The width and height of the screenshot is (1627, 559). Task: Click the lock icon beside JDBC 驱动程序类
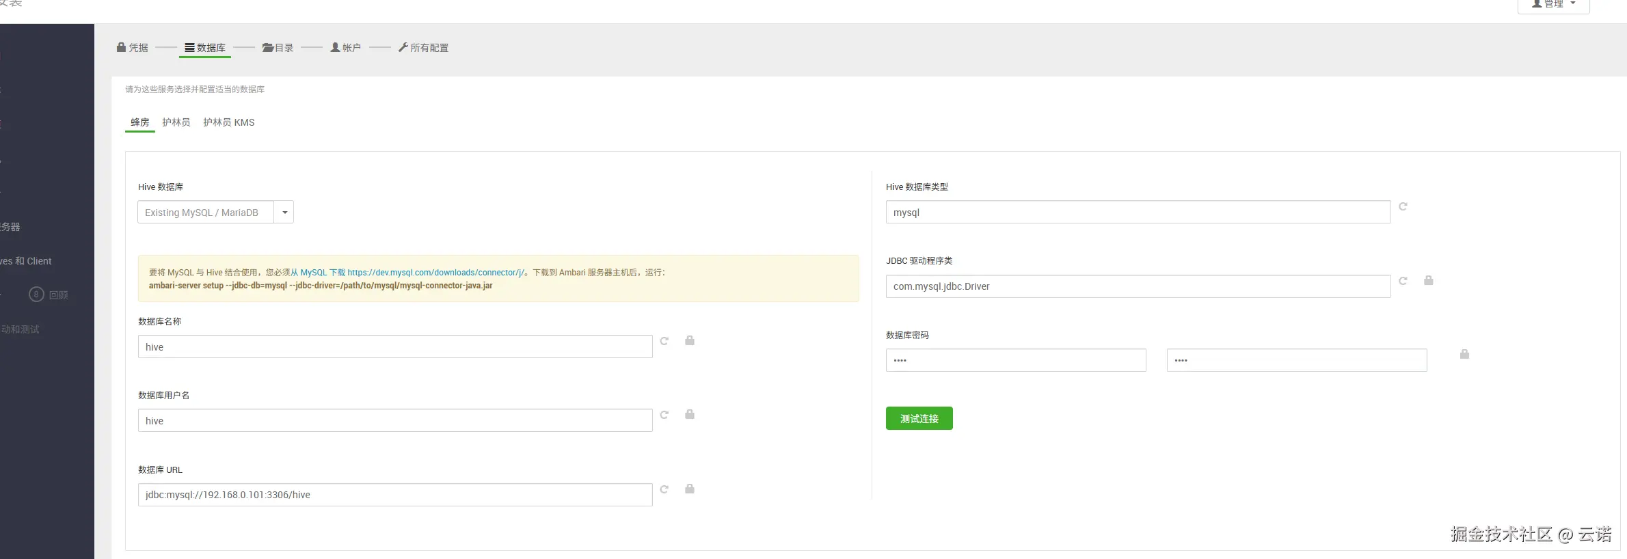pyautogui.click(x=1428, y=280)
